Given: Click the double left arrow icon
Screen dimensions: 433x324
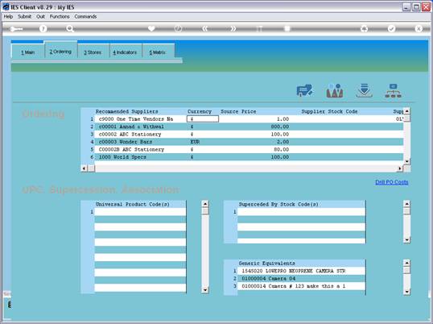Looking at the screenshot, I should pyautogui.click(x=204, y=28).
